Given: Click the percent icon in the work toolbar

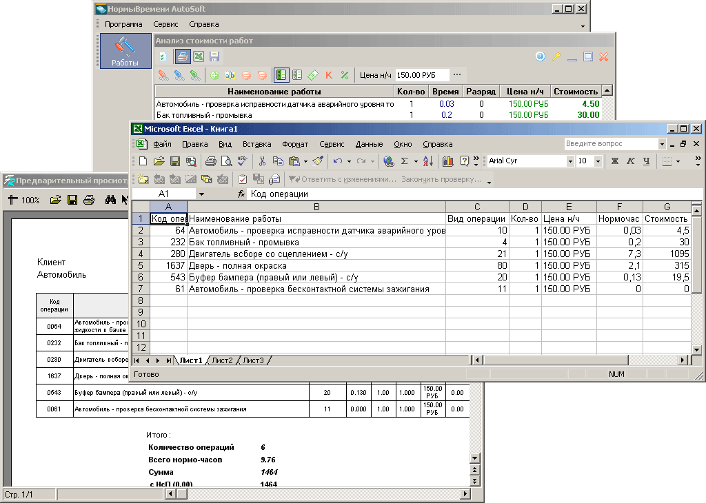Looking at the screenshot, I should tap(344, 75).
